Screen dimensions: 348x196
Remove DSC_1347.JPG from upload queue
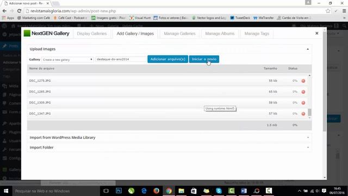pos(303,114)
